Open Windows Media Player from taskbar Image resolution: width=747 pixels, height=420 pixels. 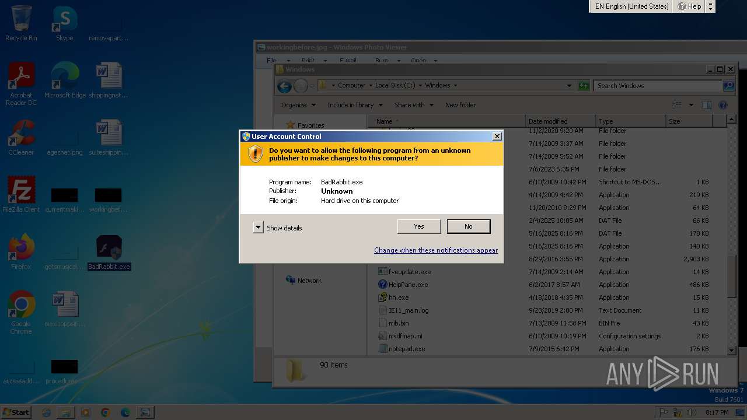pos(86,412)
